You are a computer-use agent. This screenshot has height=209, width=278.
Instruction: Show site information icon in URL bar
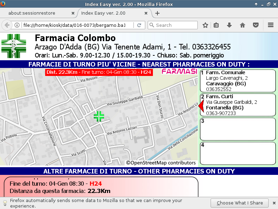(17, 25)
